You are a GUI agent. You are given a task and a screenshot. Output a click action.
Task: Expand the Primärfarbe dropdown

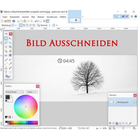point(15,92)
